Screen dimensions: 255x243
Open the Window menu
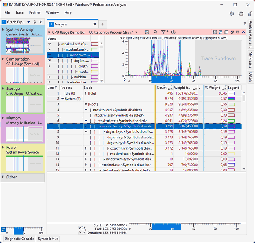(x=52, y=13)
